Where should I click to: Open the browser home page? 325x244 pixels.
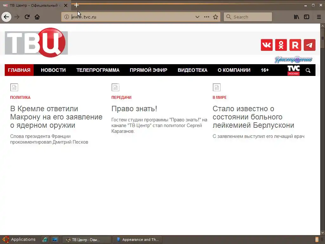(37, 17)
